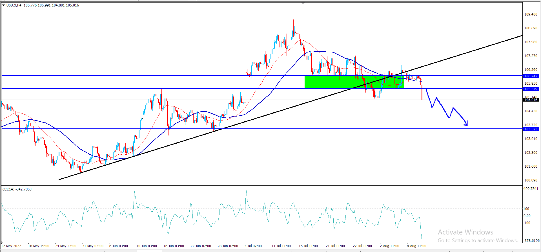Click the 12 May 2022 date label
The image size is (541, 252).
tap(11, 246)
